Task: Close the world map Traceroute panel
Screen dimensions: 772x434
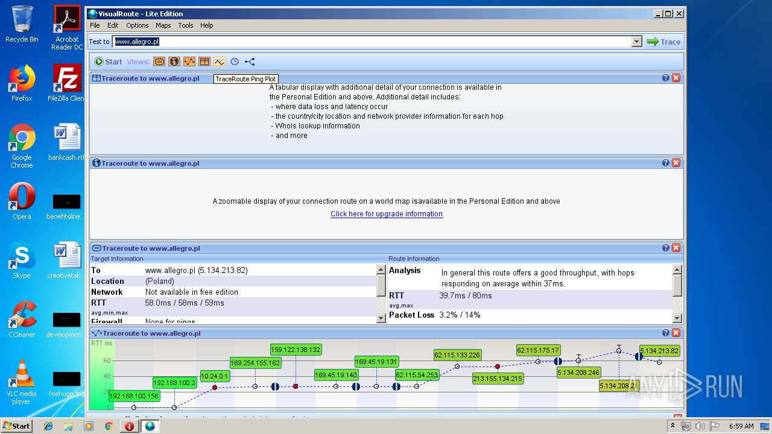Action: (x=676, y=163)
